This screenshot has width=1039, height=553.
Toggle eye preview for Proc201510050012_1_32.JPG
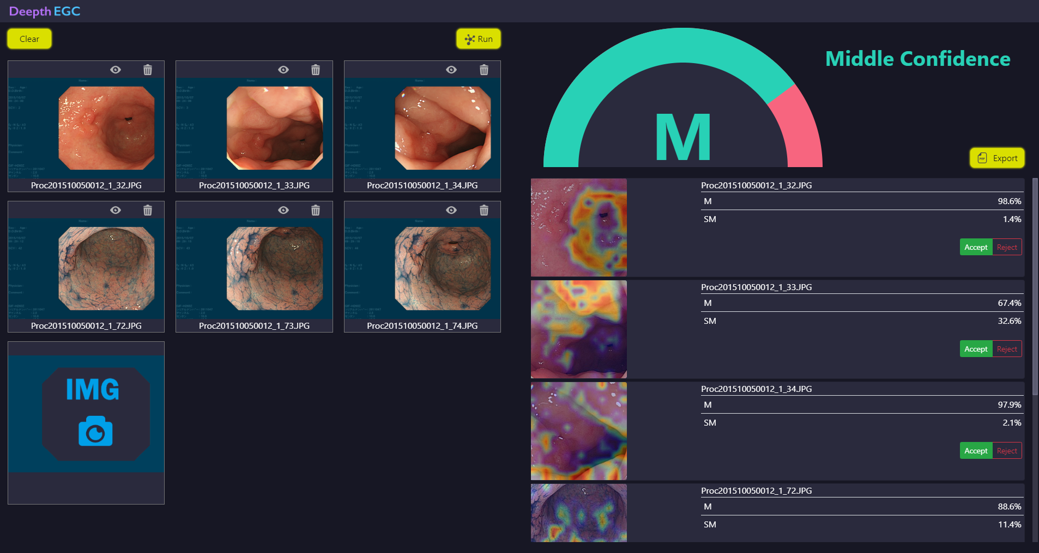click(116, 70)
